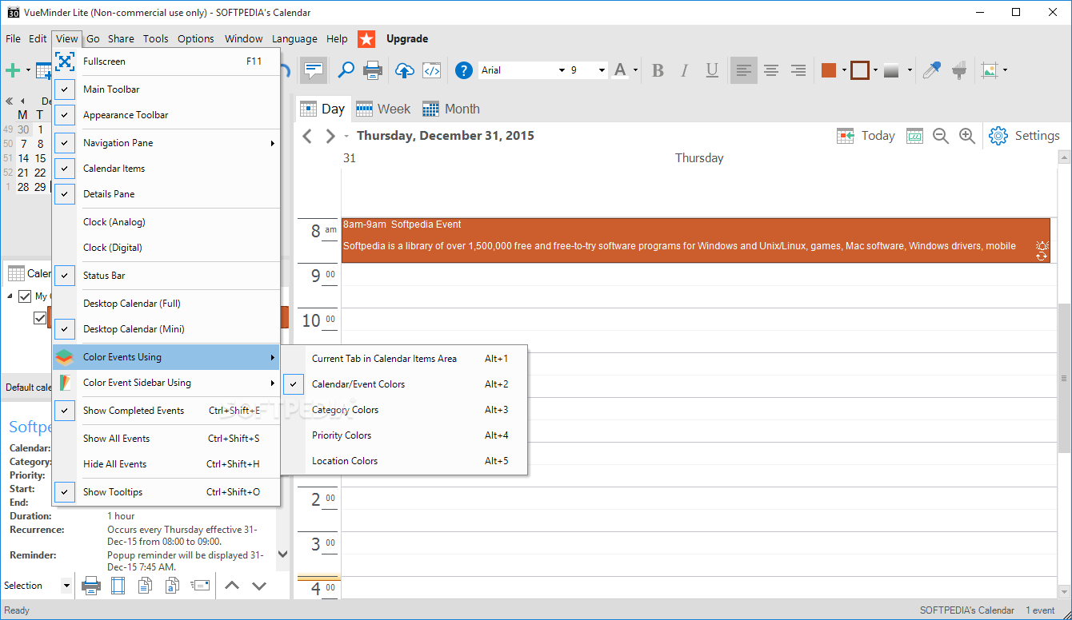The image size is (1072, 620).
Task: Choose Category Colors from submenu
Action: tap(405, 410)
